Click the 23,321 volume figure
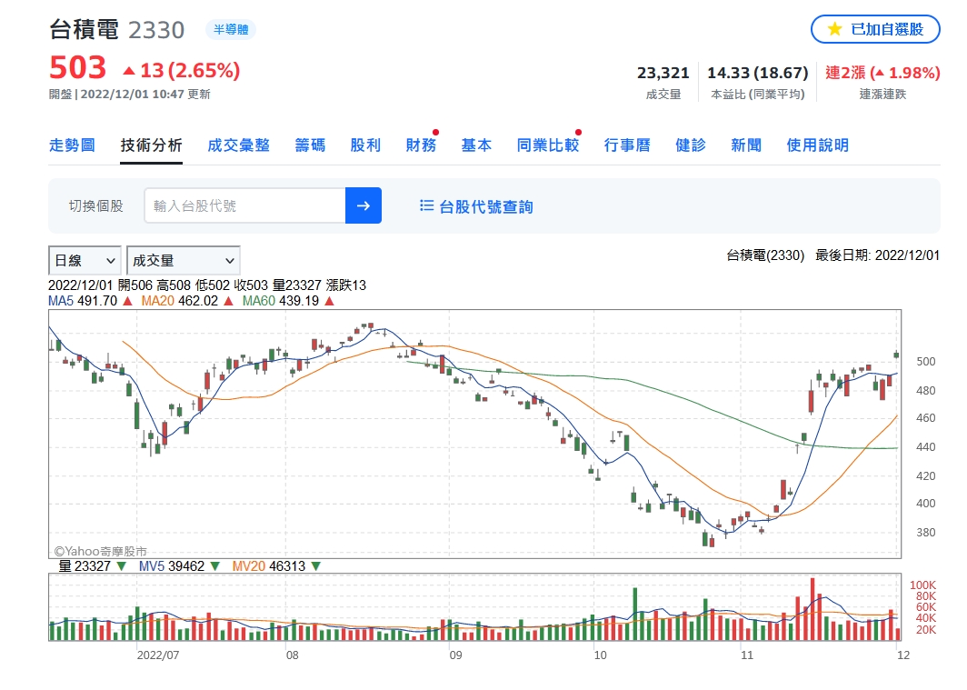967x690 pixels. point(663,73)
